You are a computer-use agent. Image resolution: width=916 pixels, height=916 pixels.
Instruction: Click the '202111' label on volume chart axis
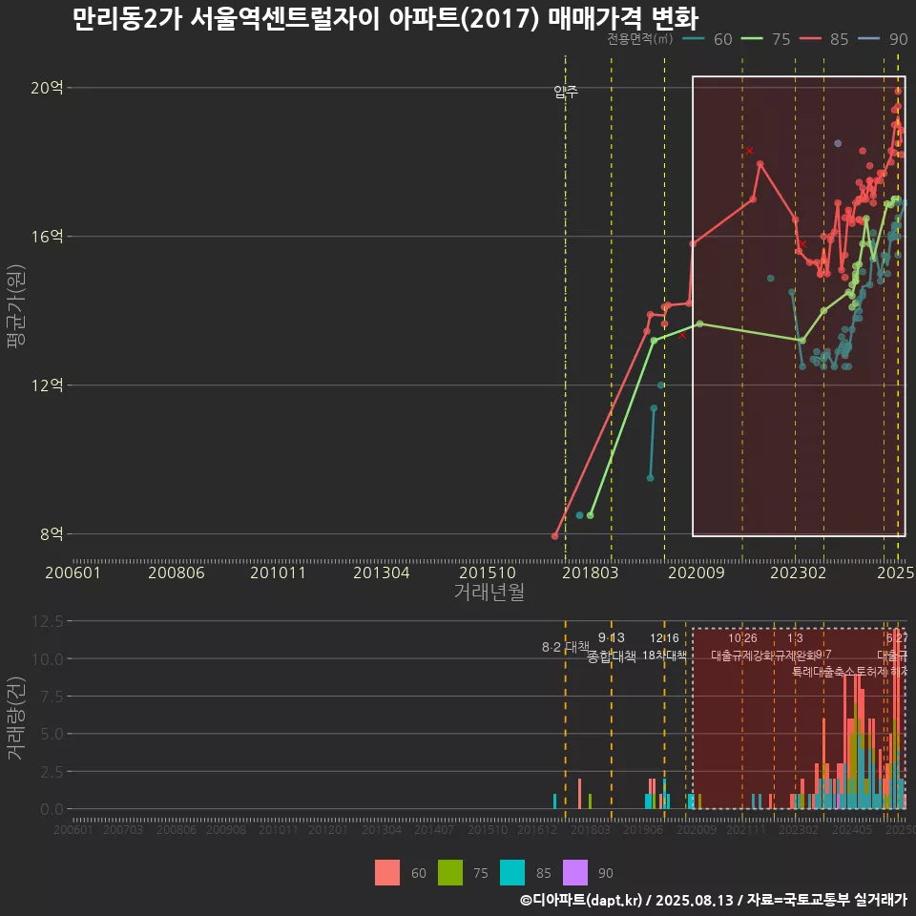click(x=745, y=829)
